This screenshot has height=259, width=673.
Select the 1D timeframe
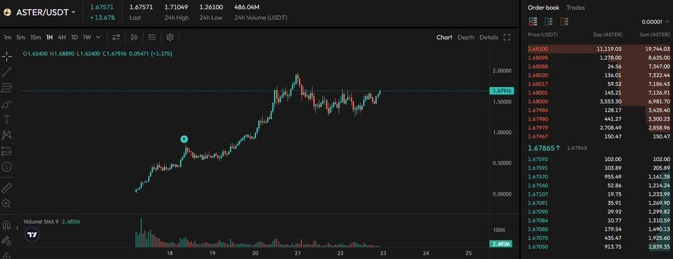click(74, 37)
